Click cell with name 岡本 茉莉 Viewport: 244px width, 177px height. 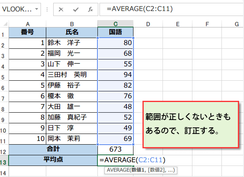(72, 139)
